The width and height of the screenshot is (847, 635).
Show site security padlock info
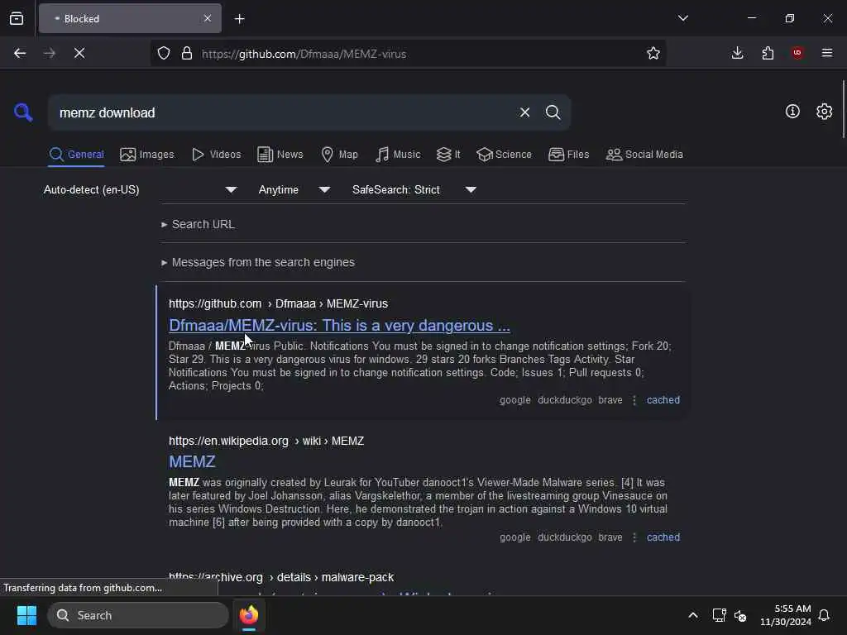pyautogui.click(x=187, y=53)
